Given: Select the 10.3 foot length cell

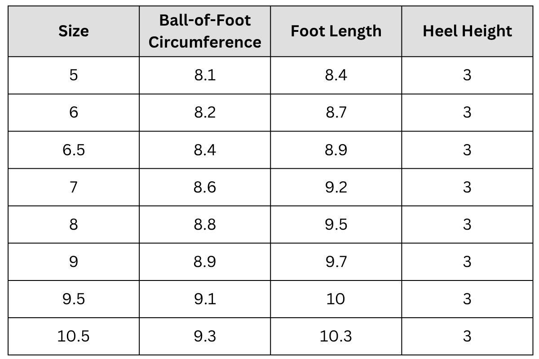Looking at the screenshot, I should [x=336, y=336].
